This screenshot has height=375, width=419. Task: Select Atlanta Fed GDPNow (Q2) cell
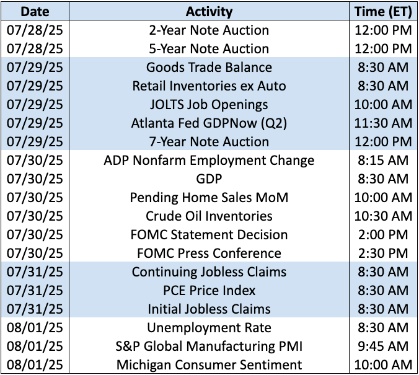[209, 123]
